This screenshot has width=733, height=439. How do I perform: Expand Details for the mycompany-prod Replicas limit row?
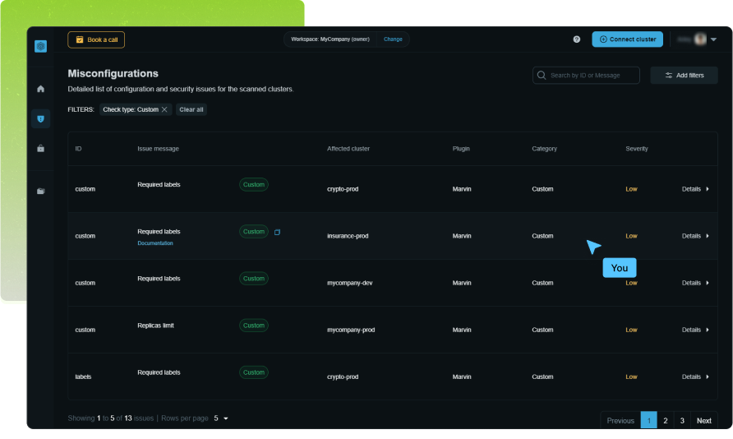695,330
